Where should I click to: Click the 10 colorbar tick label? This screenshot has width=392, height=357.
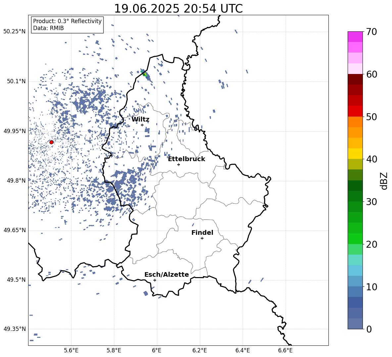pos(371,287)
